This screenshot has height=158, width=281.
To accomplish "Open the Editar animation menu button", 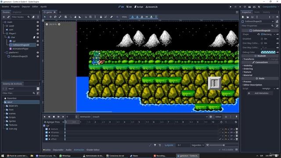I will click(x=218, y=117).
